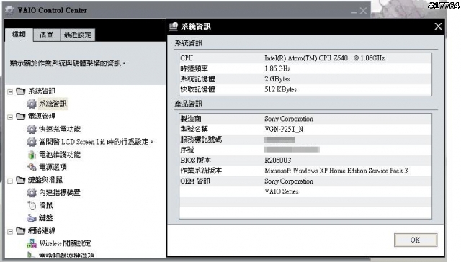461x262 pixels.
Task: Click the 鍵盤 keyboard icon
Action: pos(32,218)
